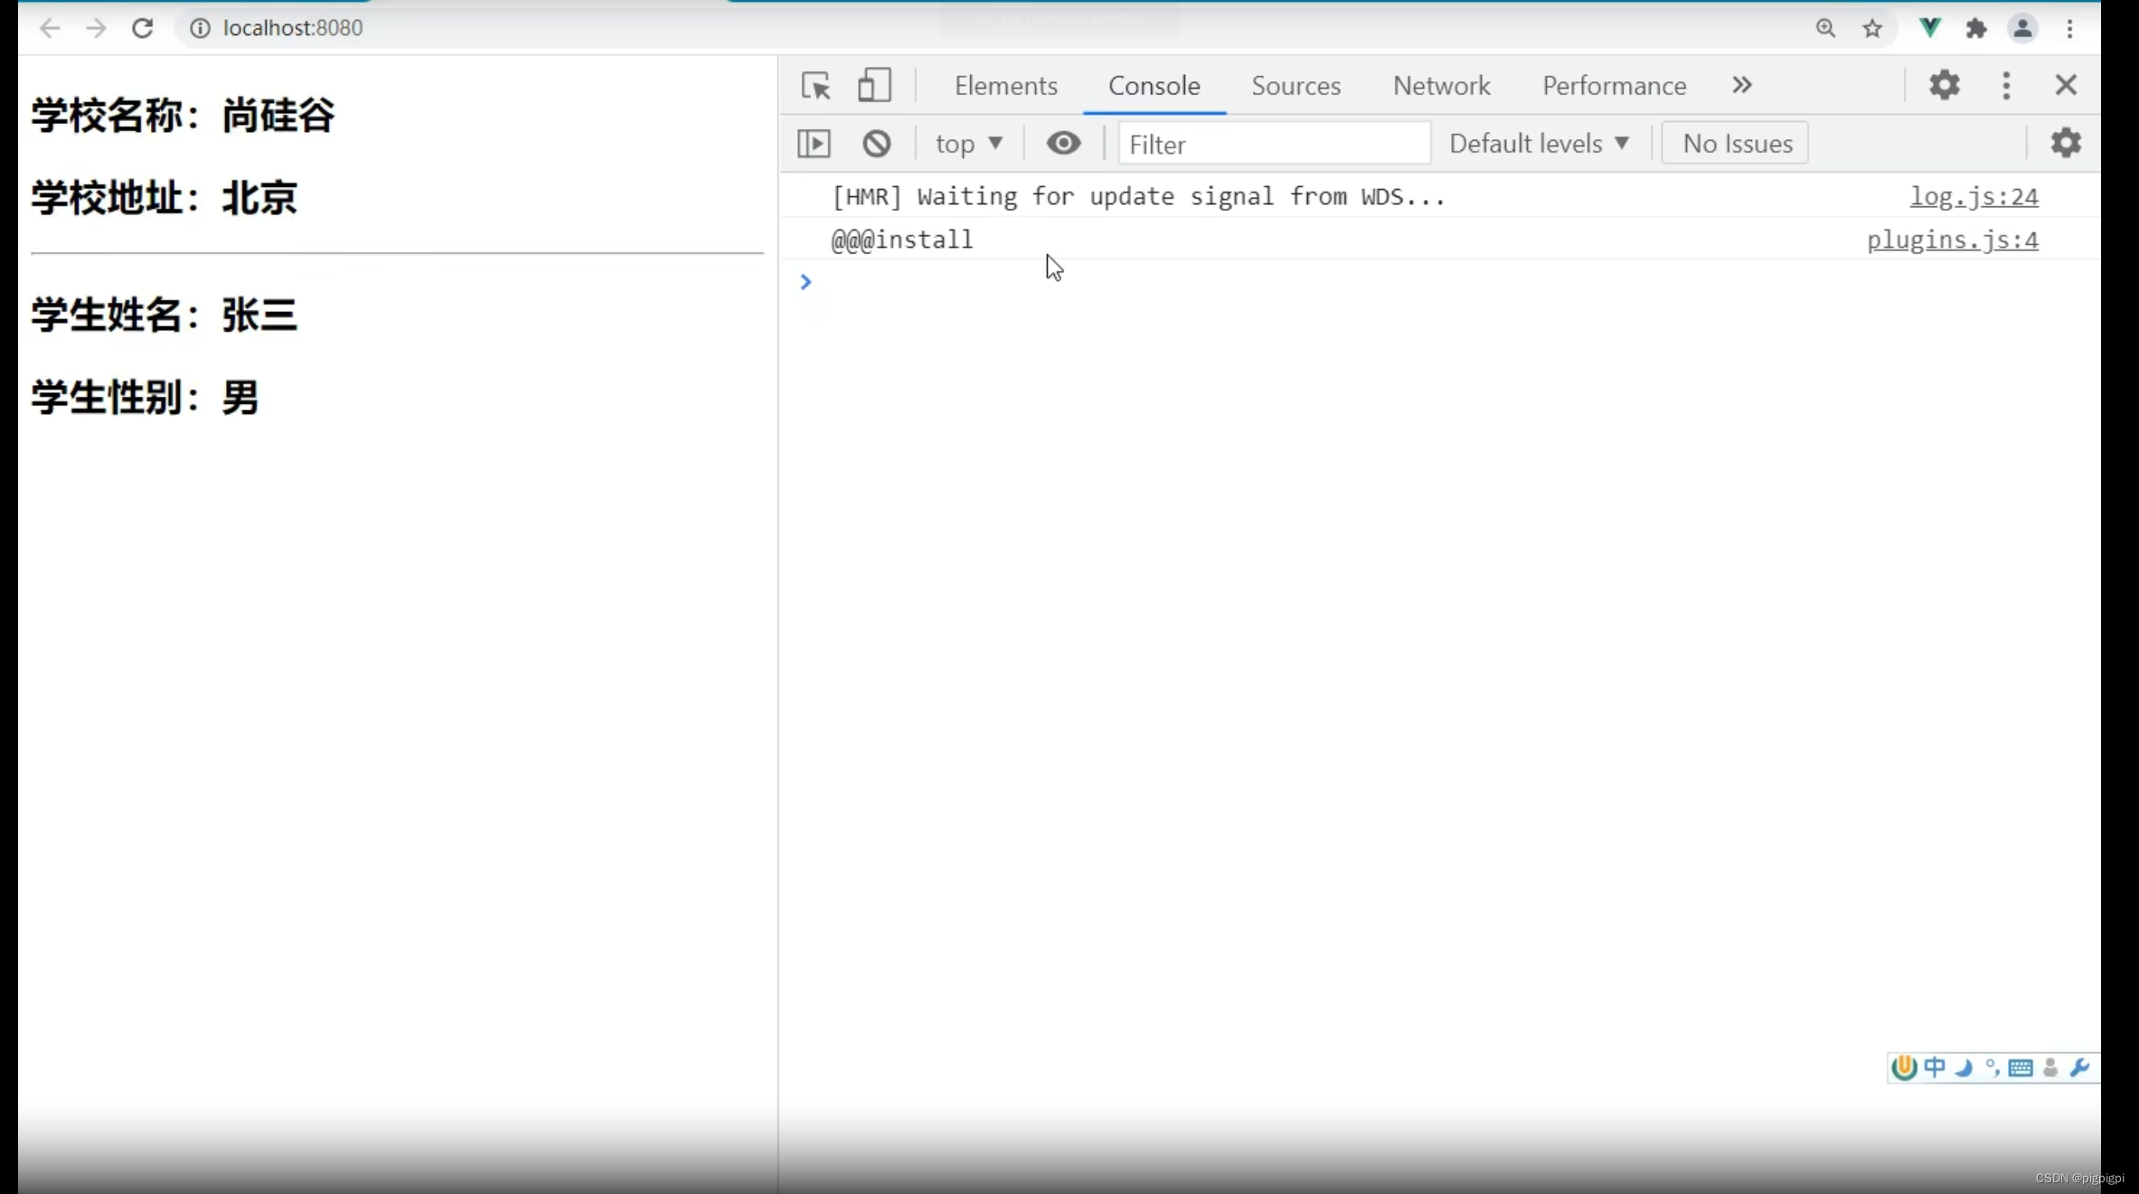View site information icon in address bar
The width and height of the screenshot is (2139, 1194).
[x=200, y=28]
